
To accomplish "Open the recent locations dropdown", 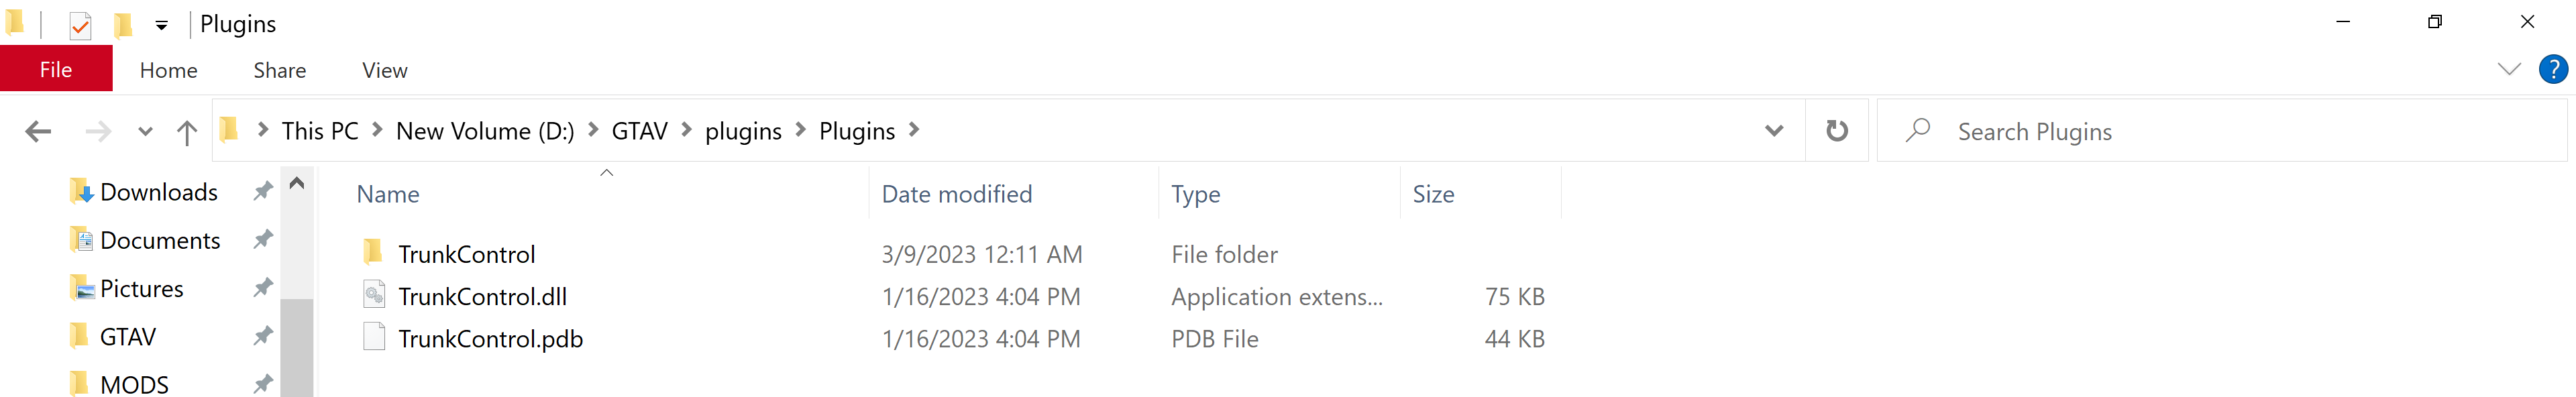I will [x=145, y=131].
